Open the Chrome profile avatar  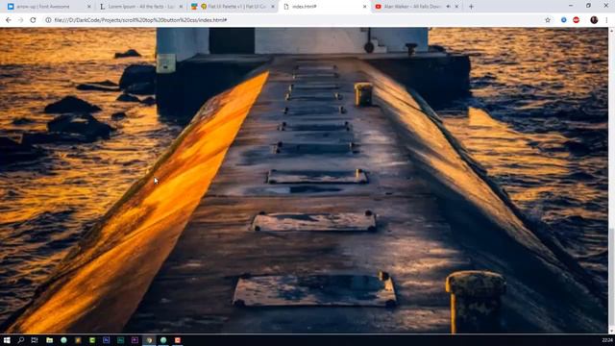[594, 20]
